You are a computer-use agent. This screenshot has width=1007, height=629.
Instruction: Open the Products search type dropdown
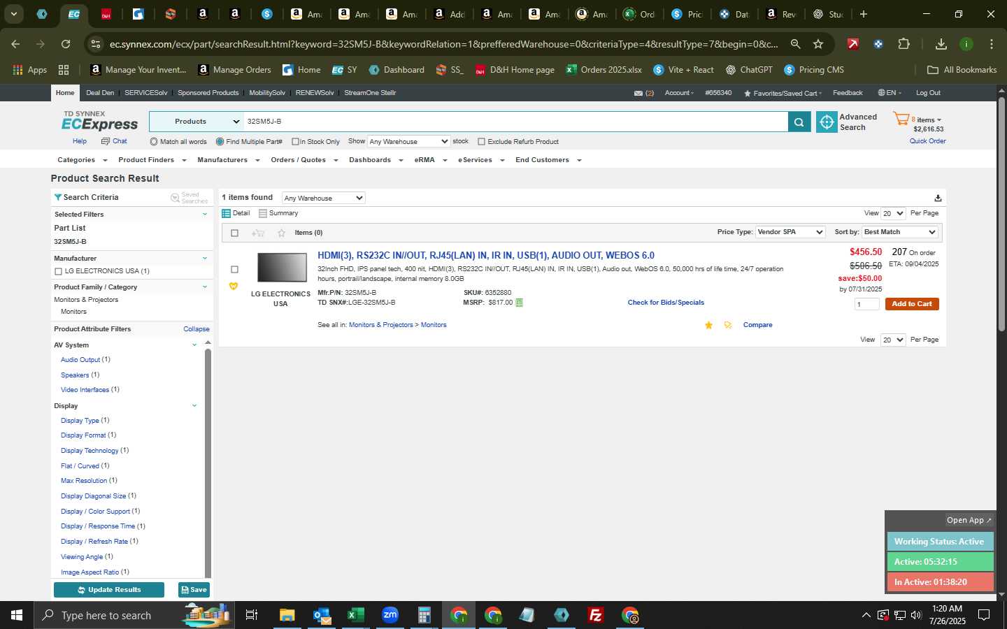coord(197,122)
